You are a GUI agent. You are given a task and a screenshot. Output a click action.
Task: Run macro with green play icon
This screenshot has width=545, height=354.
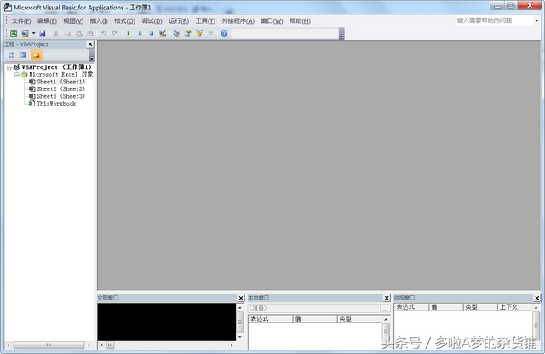[x=129, y=33]
